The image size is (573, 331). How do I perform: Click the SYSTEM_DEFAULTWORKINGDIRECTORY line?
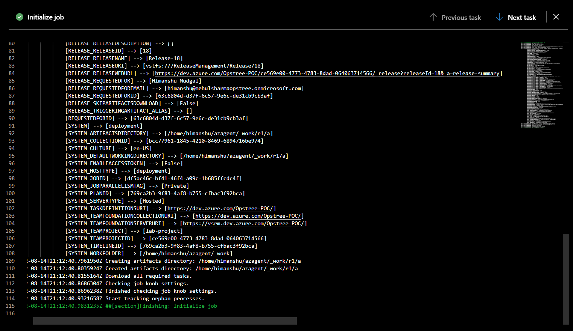tap(177, 156)
